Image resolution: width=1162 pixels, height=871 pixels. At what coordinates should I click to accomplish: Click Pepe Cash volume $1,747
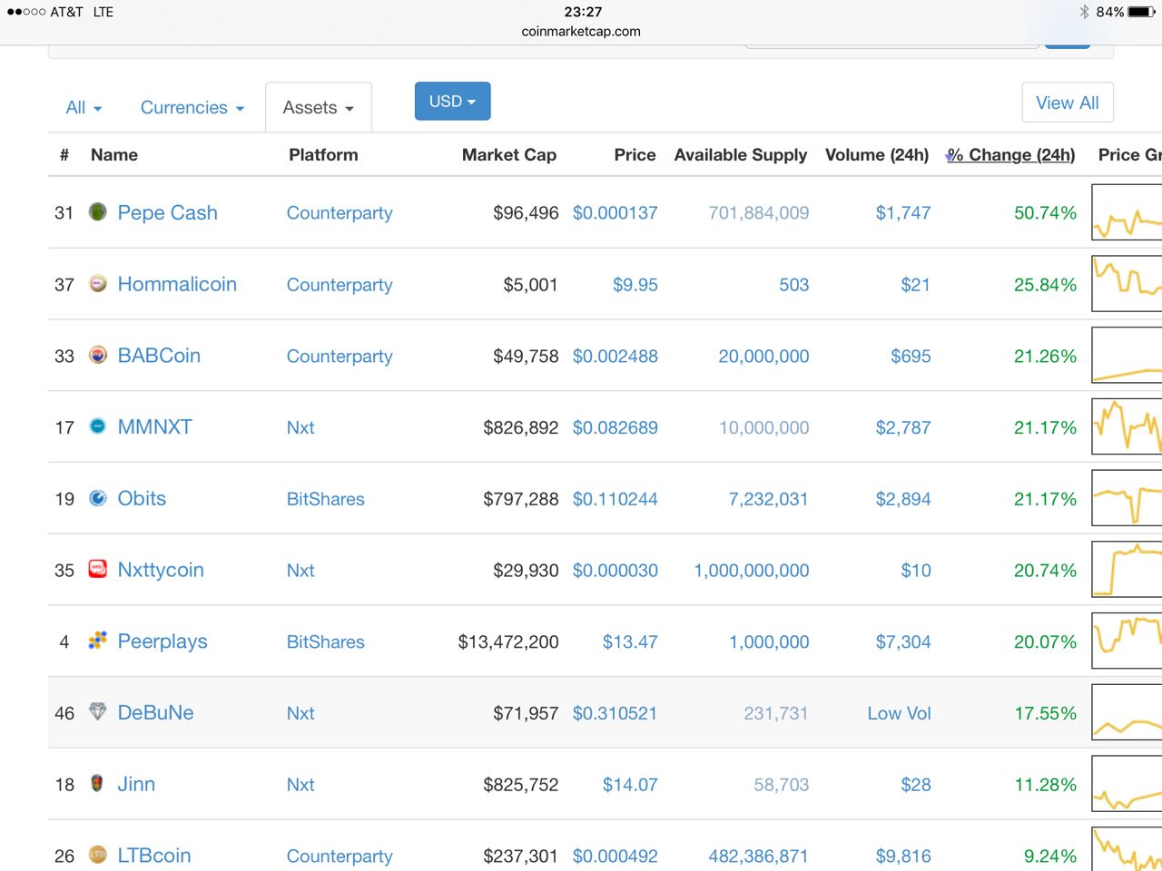903,213
